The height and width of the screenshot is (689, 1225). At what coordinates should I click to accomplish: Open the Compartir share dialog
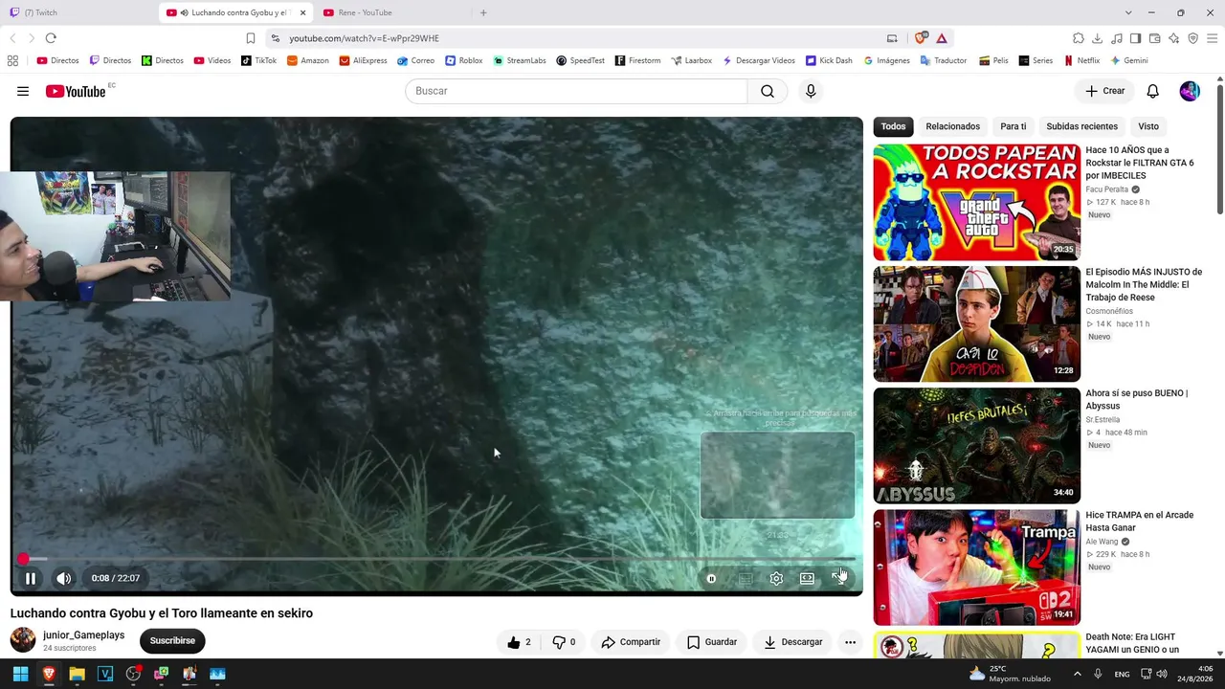coord(631,642)
